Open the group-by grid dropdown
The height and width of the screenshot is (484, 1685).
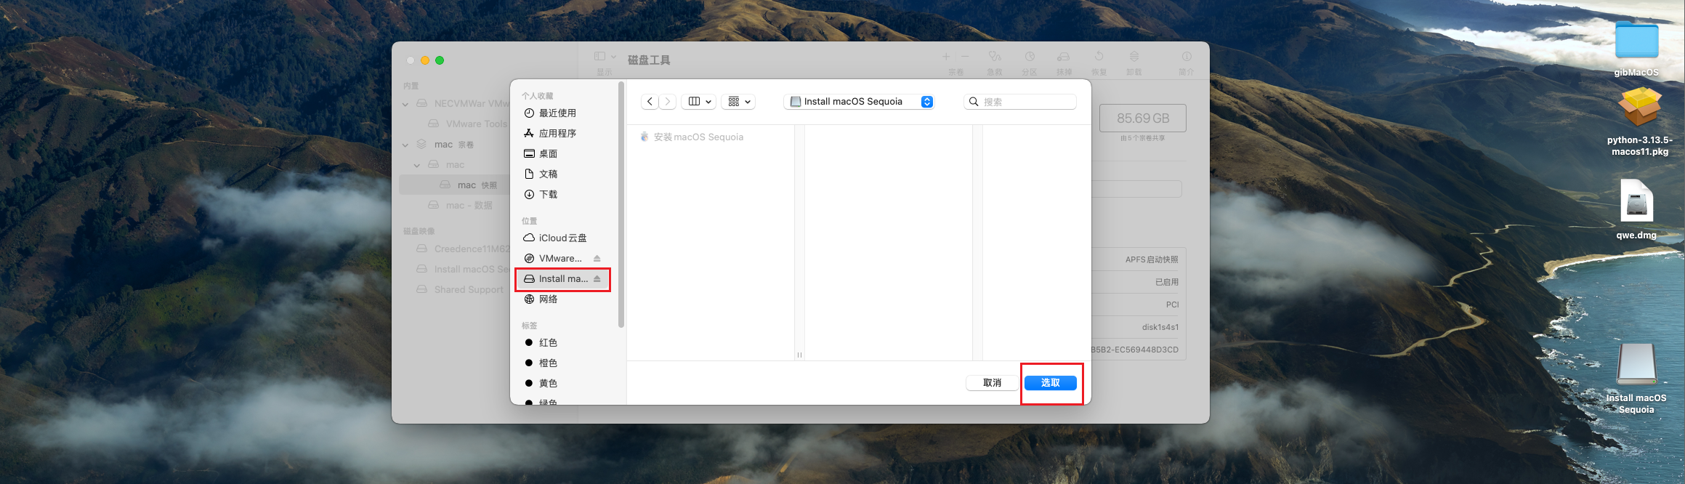pyautogui.click(x=738, y=102)
